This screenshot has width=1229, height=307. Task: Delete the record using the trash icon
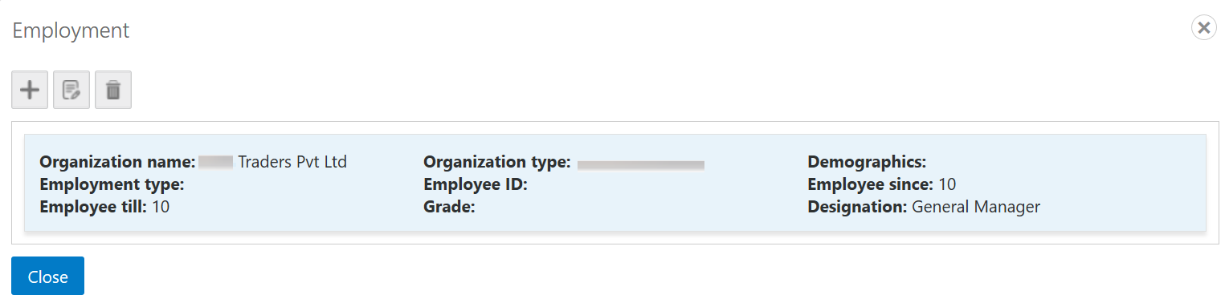[113, 90]
